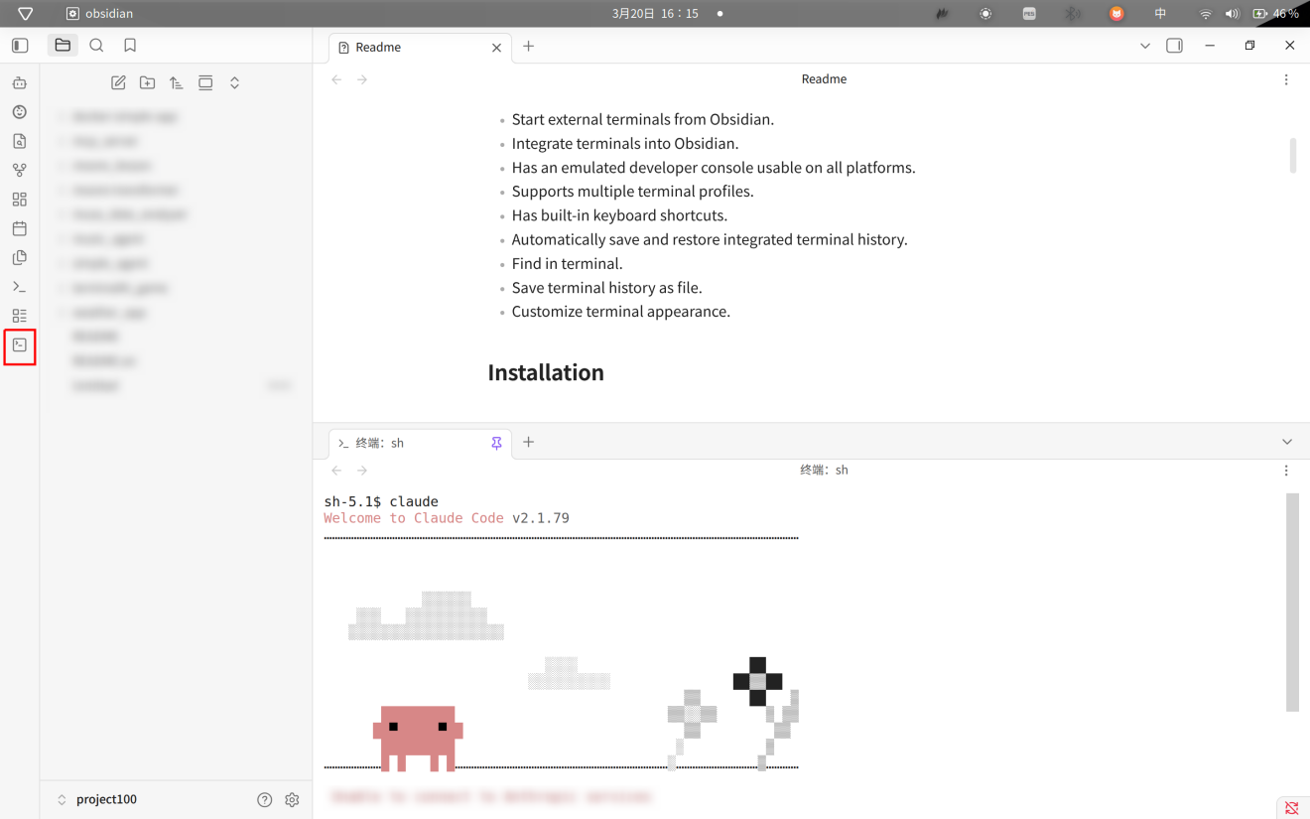1310x819 pixels.
Task: Open today's daily note calendar icon
Action: pyautogui.click(x=20, y=228)
